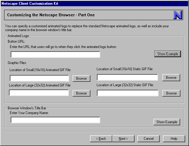This screenshot has width=189, height=146.
Task: Focus the Large 32x32 Animated GIF field
Action: click(39, 93)
